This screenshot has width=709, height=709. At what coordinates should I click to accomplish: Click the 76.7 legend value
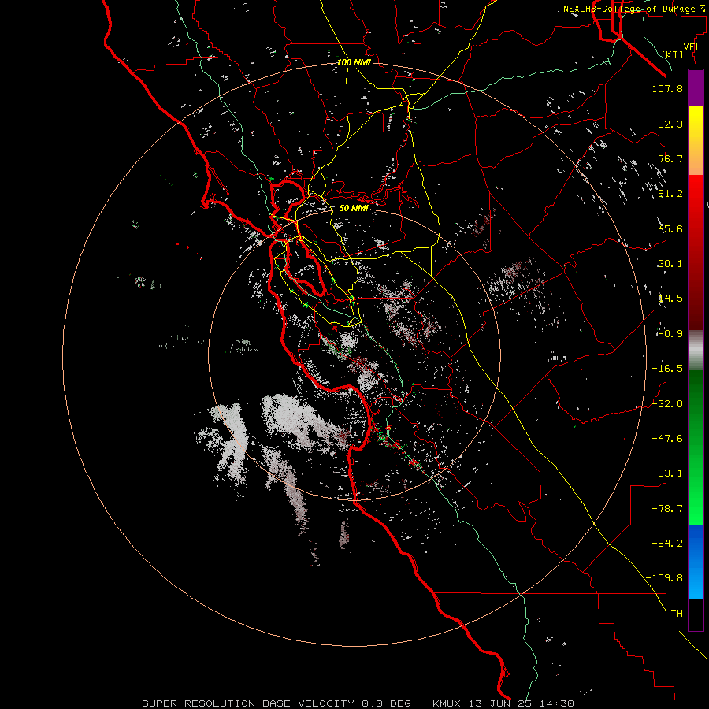670,158
